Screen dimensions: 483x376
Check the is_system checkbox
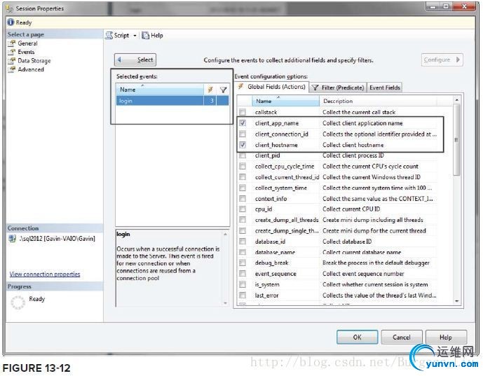pos(243,284)
